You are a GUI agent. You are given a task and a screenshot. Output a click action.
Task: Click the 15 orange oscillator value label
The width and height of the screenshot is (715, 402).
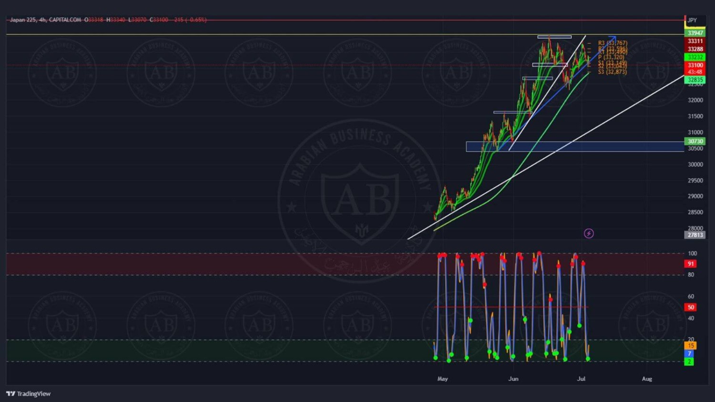coord(690,345)
